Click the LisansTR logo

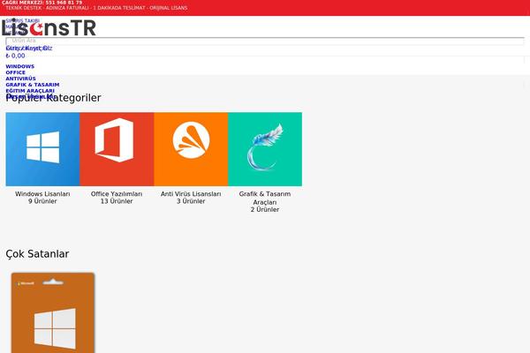(x=49, y=27)
